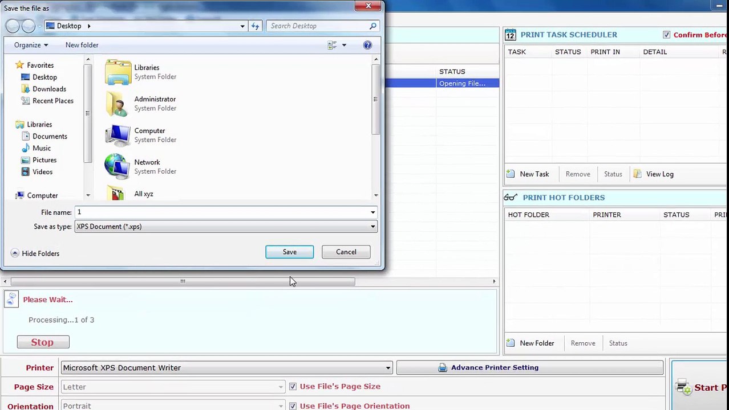Toggle Use File's Page Orientation checkbox
The height and width of the screenshot is (410, 729).
(293, 406)
